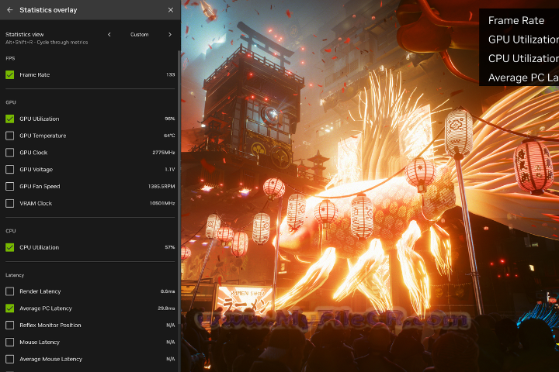The width and height of the screenshot is (559, 372).
Task: Click the Statistics overlay panel title
Action: pos(48,10)
